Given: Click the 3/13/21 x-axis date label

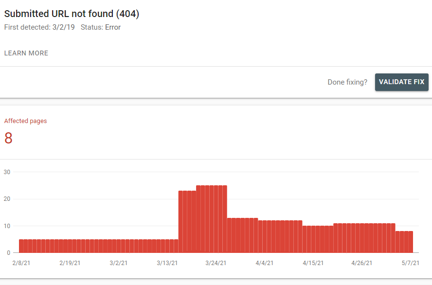Looking at the screenshot, I should pyautogui.click(x=167, y=263).
